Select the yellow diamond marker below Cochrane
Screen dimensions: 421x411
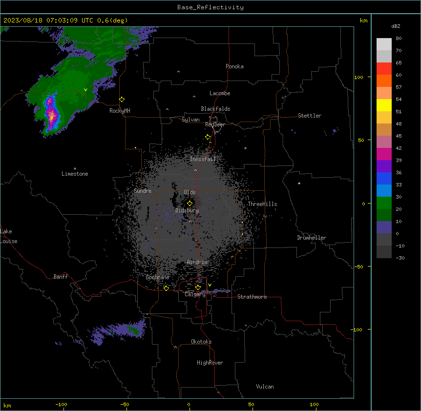tap(166, 288)
